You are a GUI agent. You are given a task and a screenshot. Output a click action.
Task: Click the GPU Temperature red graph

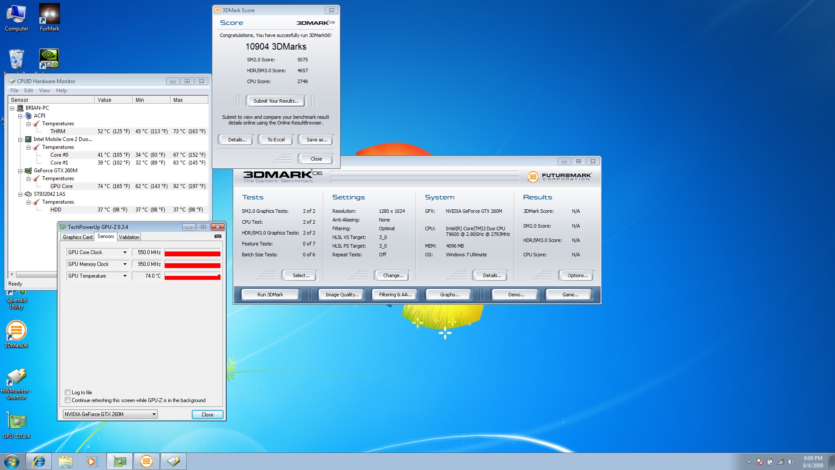[x=192, y=276]
